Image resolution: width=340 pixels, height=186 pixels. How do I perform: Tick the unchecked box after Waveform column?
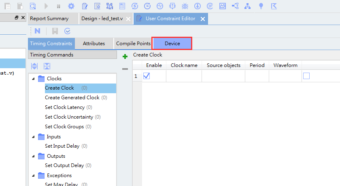[306, 76]
